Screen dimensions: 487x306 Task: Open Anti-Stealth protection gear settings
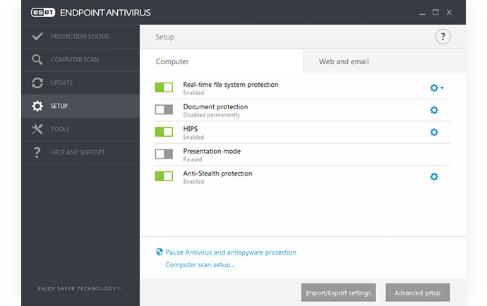coord(434,177)
